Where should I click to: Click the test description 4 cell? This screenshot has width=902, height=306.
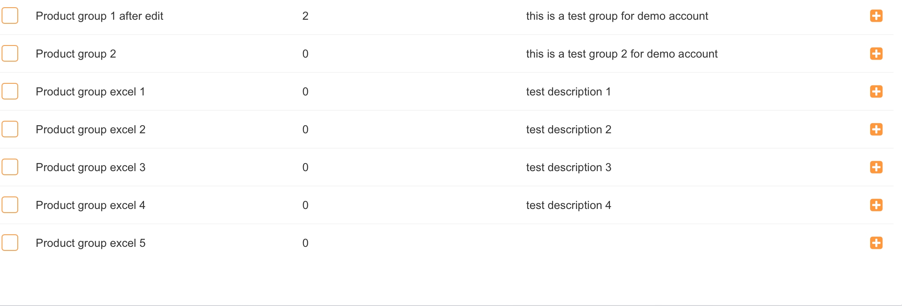tap(568, 205)
